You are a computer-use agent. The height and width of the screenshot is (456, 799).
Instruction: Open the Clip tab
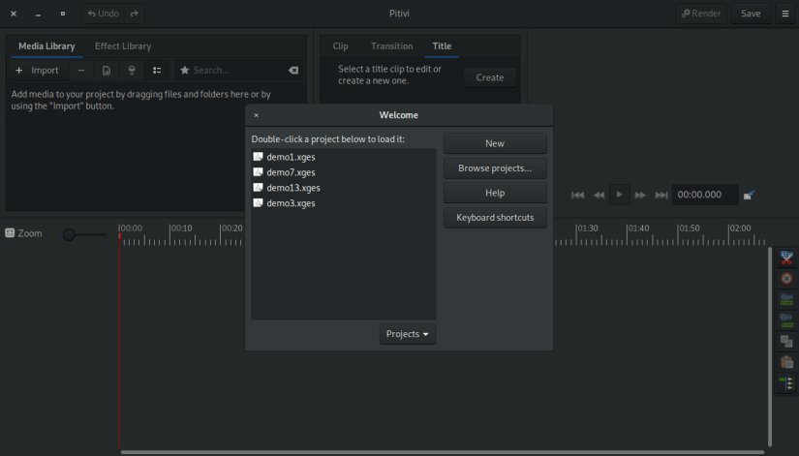tap(340, 46)
